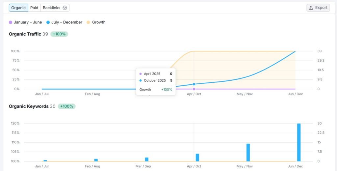Screen dimensions: 337x171
Task: Click the Mar / Sep keywords bar
Action: pyautogui.click(x=147, y=159)
